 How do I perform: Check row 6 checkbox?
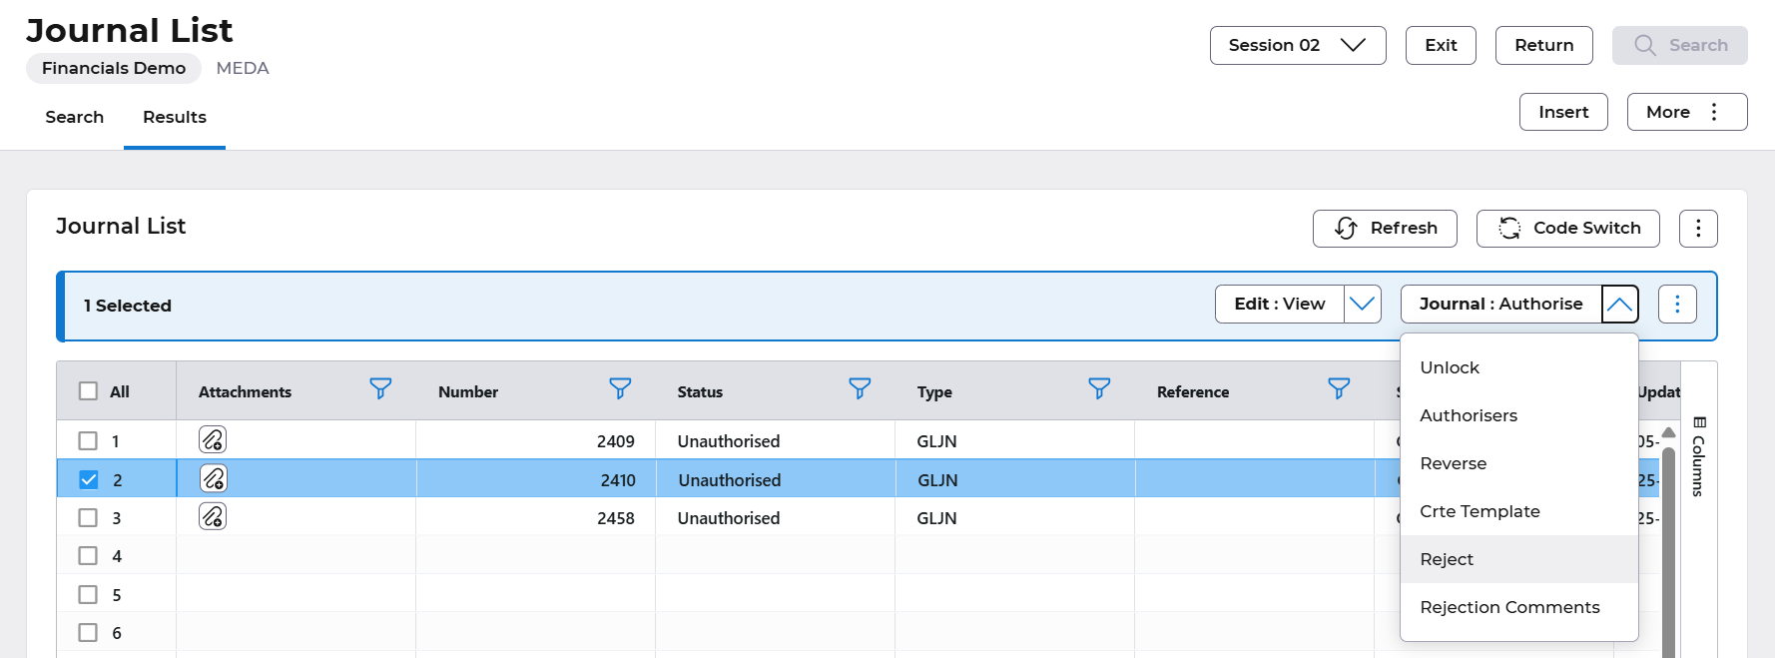coord(88,632)
